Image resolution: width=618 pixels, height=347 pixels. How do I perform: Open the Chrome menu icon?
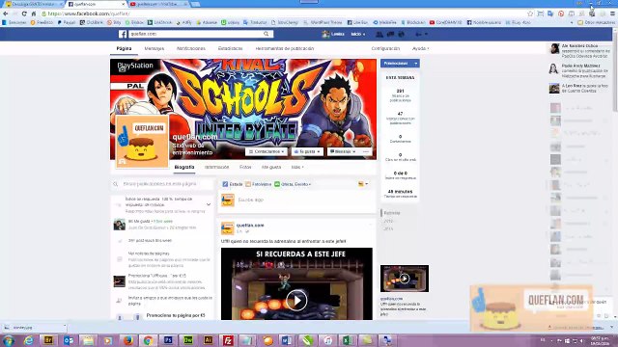click(612, 13)
